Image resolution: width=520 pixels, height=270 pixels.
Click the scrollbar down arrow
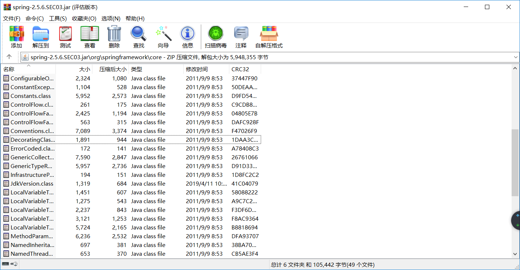pyautogui.click(x=515, y=254)
